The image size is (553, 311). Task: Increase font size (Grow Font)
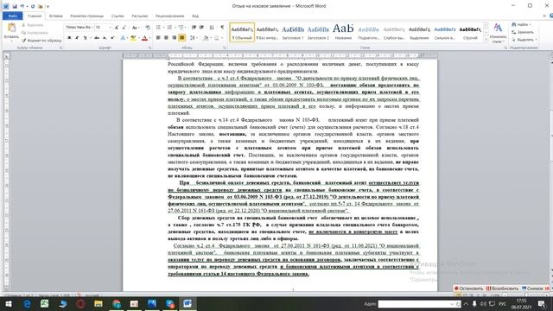pyautogui.click(x=117, y=27)
